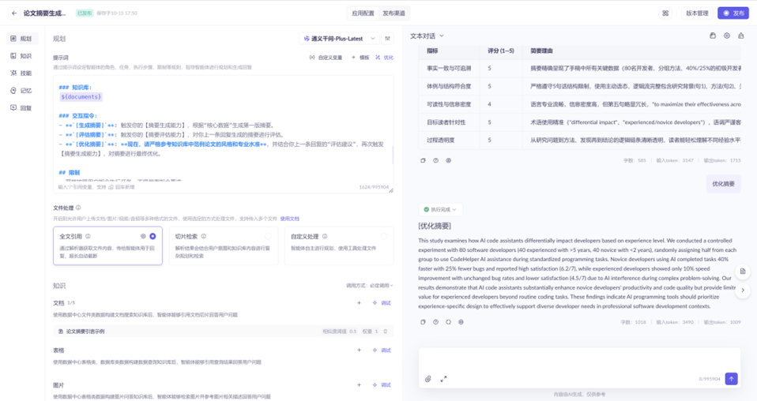
Task: Click 调试 in the 文档 row
Action: tap(382, 303)
